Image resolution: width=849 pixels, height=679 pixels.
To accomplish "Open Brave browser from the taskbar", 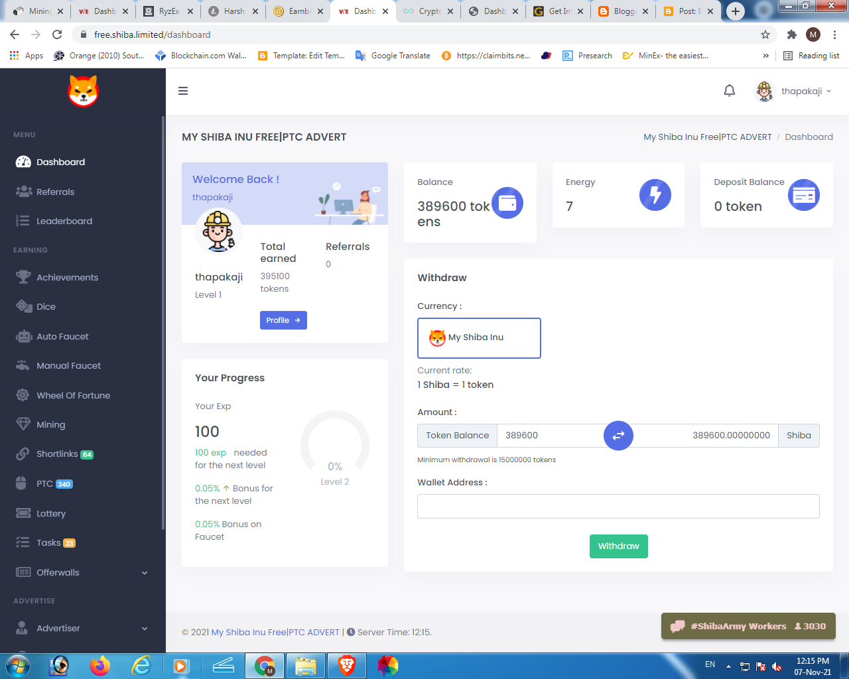I will (x=346, y=665).
